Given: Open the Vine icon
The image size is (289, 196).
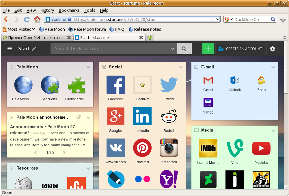Looking at the screenshot, I should (x=235, y=148).
